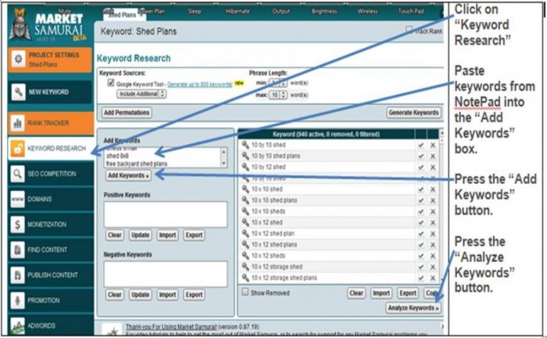The width and height of the screenshot is (547, 338).
Task: Open Monetization dollar icon
Action: (17, 225)
